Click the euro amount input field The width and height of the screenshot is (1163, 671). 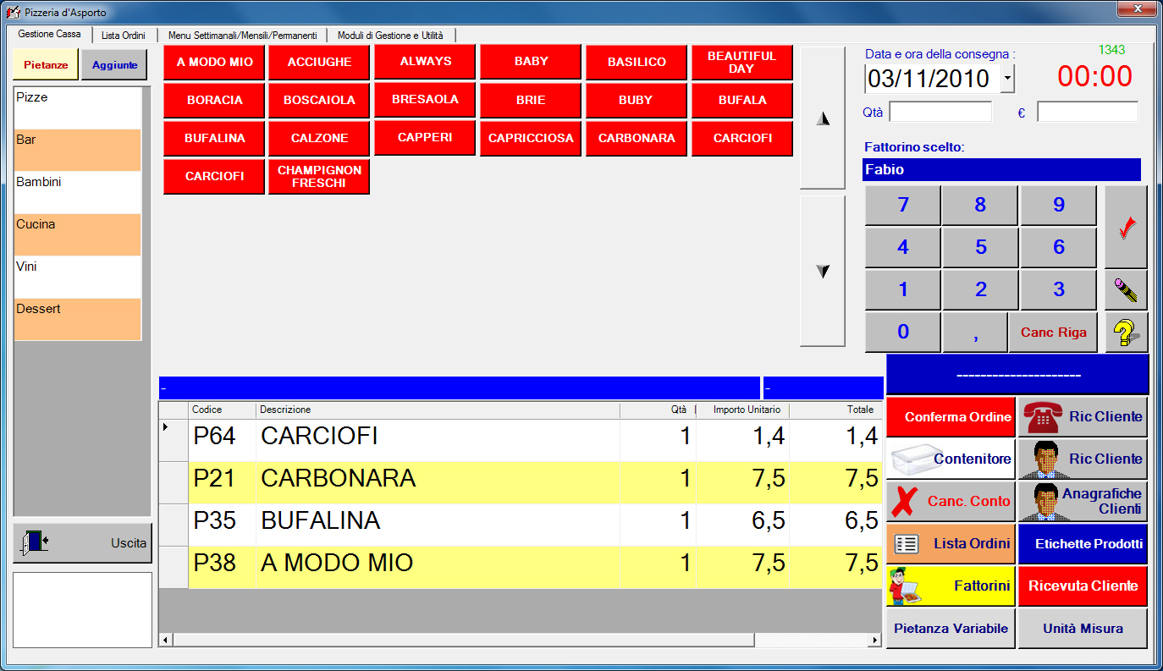[1088, 112]
